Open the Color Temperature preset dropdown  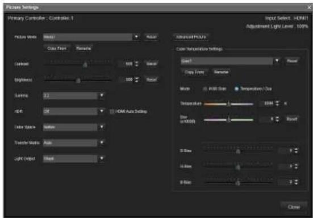[231, 61]
